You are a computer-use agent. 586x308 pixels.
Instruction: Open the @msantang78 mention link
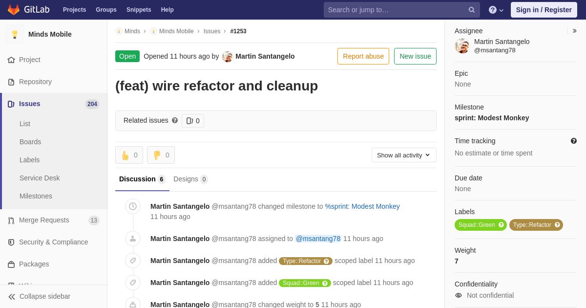click(318, 239)
